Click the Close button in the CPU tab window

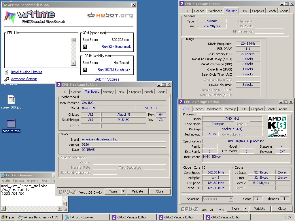(282, 209)
